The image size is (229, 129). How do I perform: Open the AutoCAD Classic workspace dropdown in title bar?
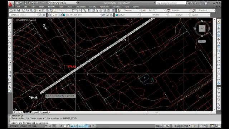pos(63,3)
